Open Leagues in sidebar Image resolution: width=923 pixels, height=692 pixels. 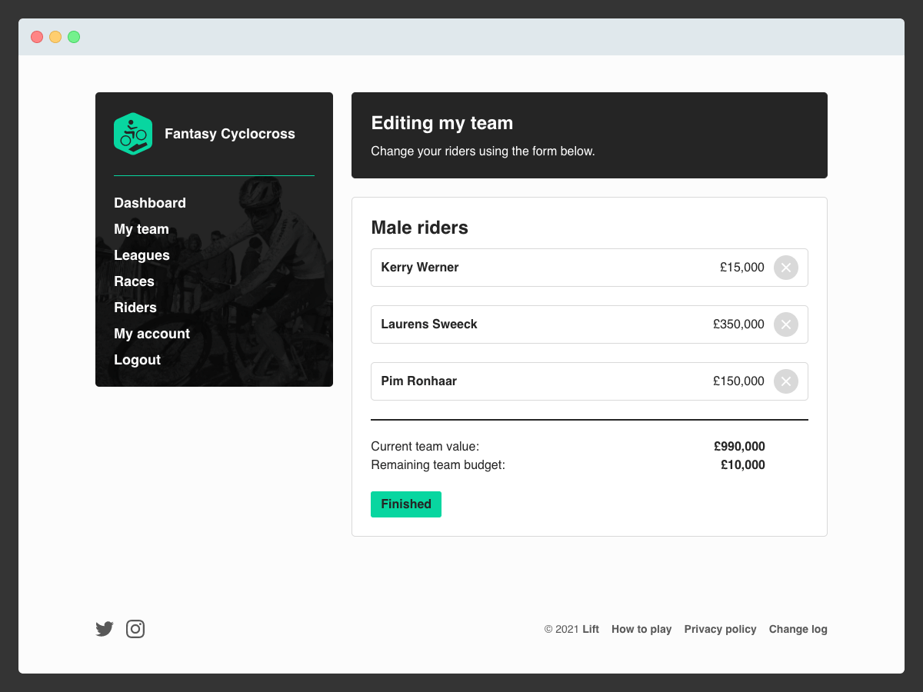point(142,255)
